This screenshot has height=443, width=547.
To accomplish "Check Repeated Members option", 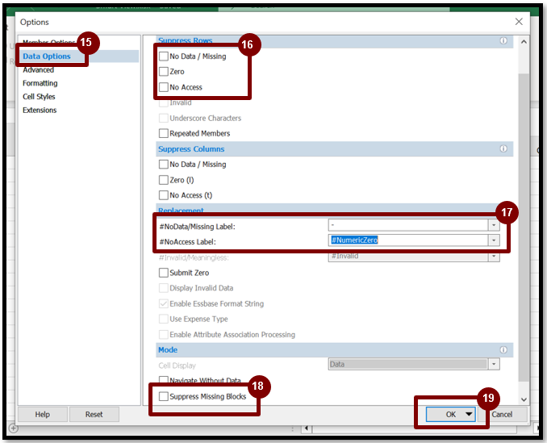I will (163, 133).
